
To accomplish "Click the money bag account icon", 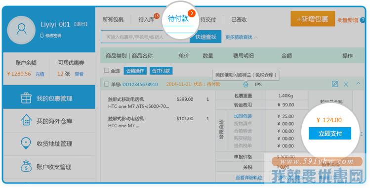I will point(26,166).
